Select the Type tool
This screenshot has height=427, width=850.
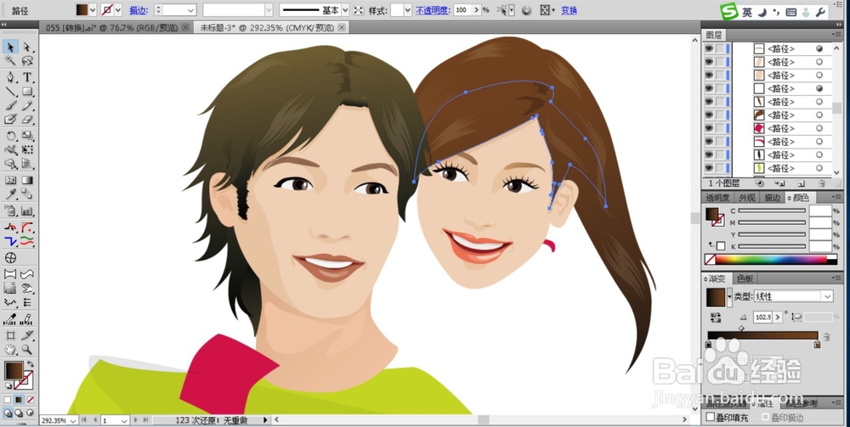(27, 77)
